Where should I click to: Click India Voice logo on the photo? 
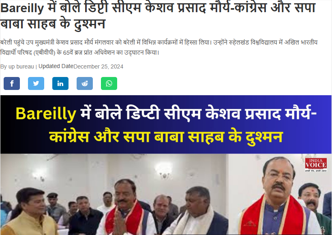coord(316,165)
